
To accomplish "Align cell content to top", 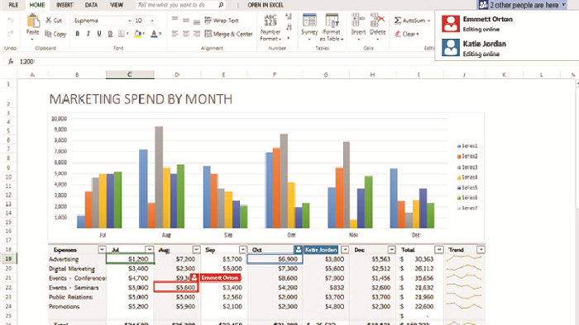I will [175, 19].
